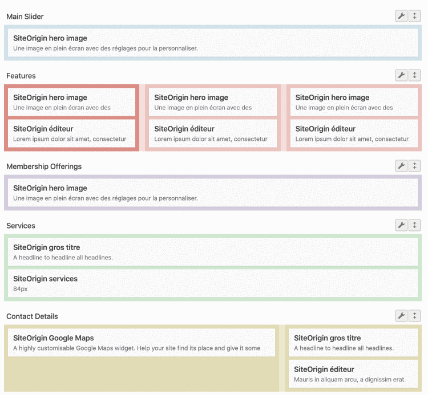The image size is (428, 395).
Task: Click the move handle for Membership Offerings row
Action: (415, 166)
